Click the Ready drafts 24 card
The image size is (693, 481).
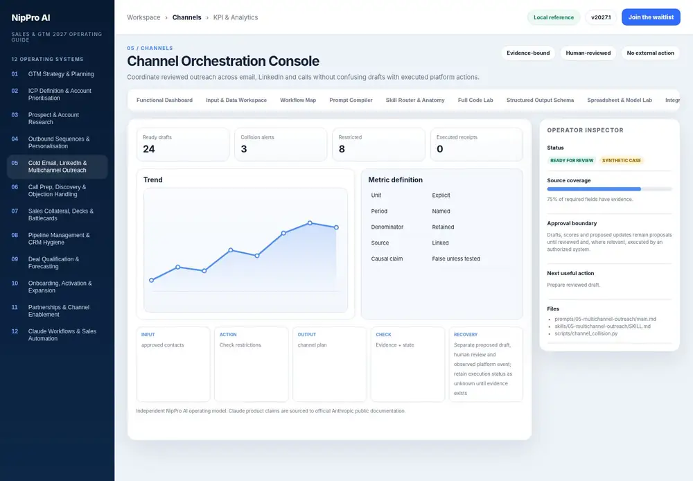click(x=183, y=145)
